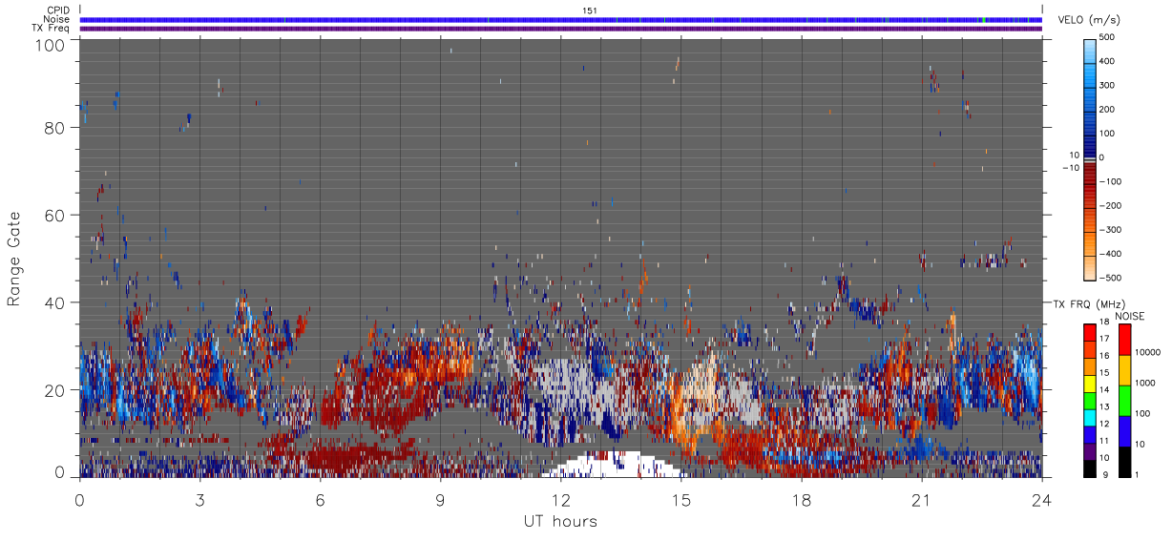Screen dimensions: 1172x541
Task: Click the 10000 tick on NOISE scale
Action: (1148, 351)
